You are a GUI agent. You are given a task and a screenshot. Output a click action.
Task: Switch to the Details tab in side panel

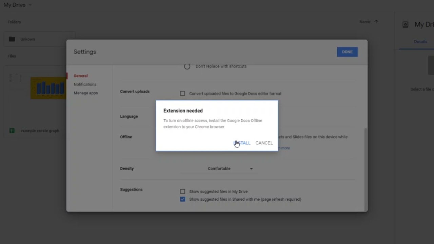click(420, 42)
